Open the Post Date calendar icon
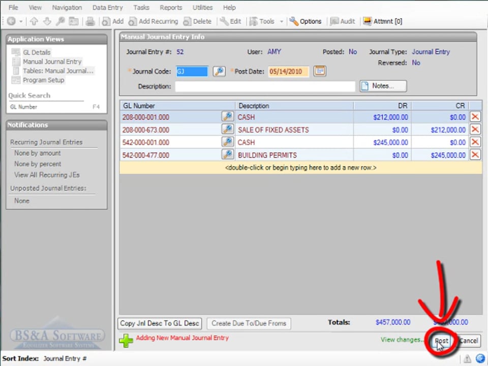This screenshot has height=366, width=488. pos(320,71)
